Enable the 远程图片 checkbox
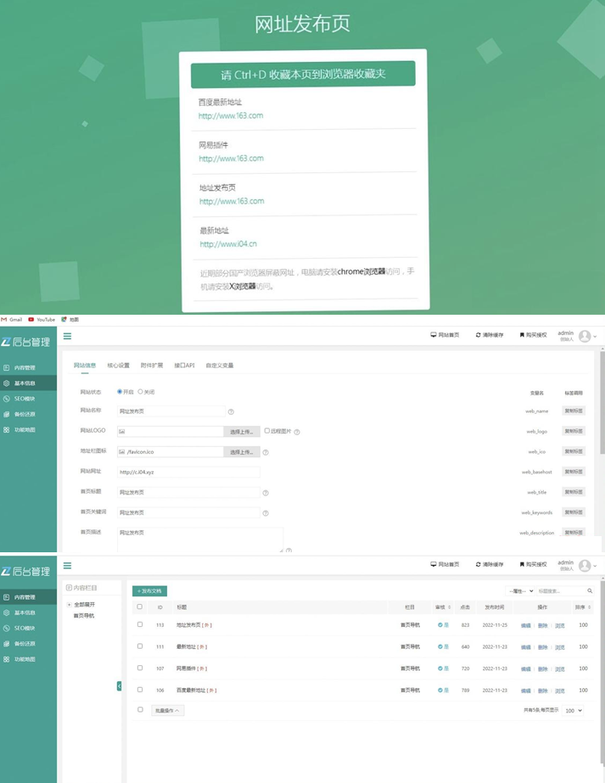 click(x=267, y=431)
